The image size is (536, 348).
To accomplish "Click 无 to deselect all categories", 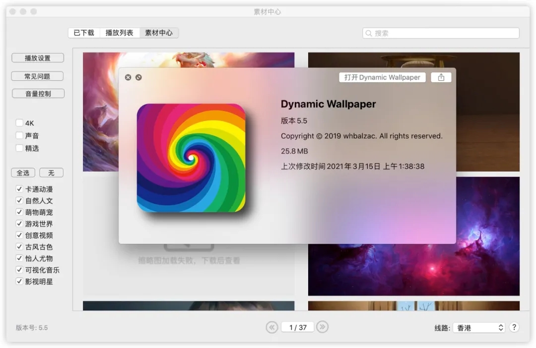I will [51, 173].
